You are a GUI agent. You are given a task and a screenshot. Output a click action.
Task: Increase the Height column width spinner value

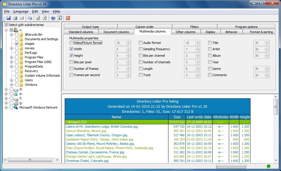pyautogui.click(x=128, y=54)
